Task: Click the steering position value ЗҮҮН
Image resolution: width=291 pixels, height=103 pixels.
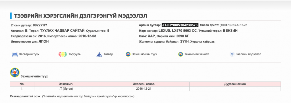Action: tap(184, 41)
